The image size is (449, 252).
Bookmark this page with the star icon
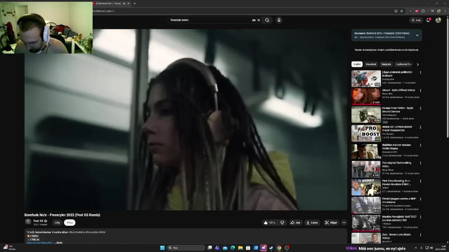tap(402, 11)
